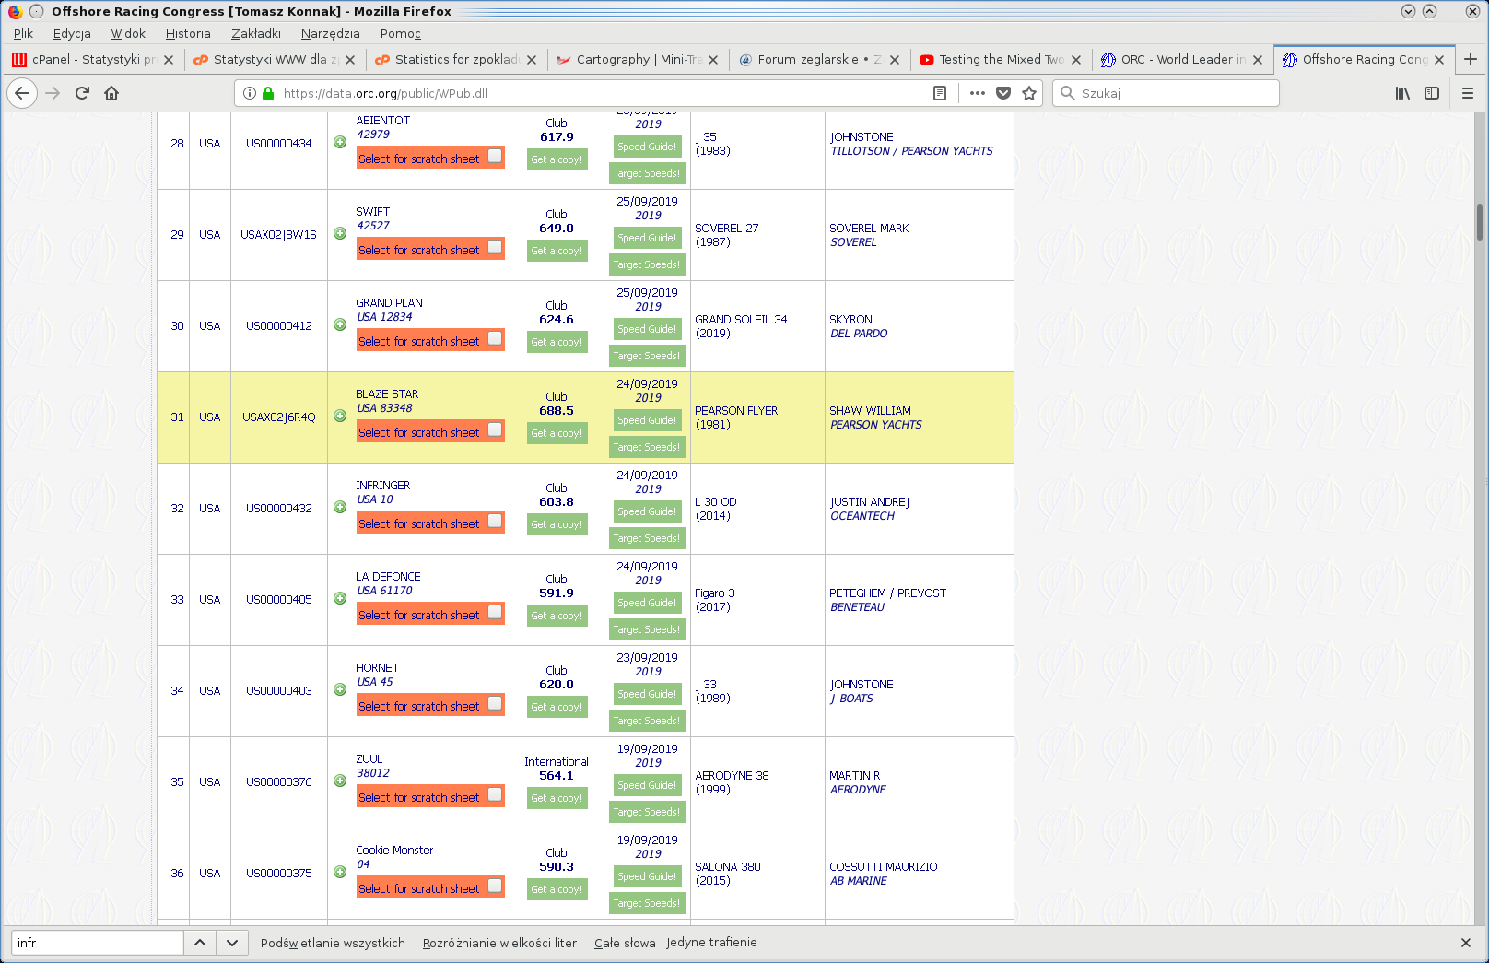The width and height of the screenshot is (1489, 963).
Task: Open the browser home page
Action: (111, 93)
